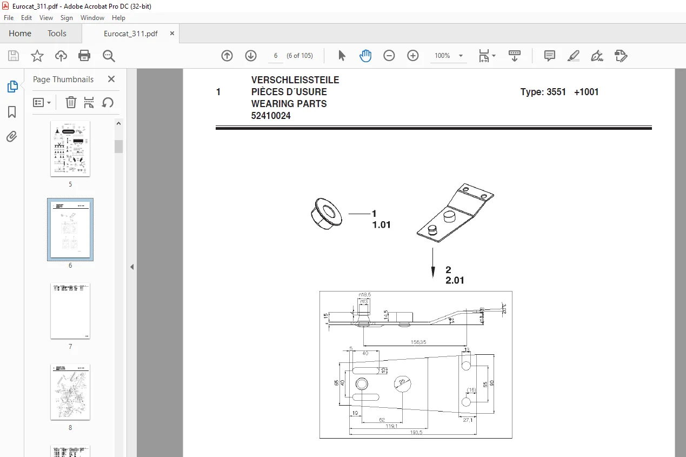Select the highlighter pen tool
Screen dimensions: 686x457
pyautogui.click(x=574, y=56)
